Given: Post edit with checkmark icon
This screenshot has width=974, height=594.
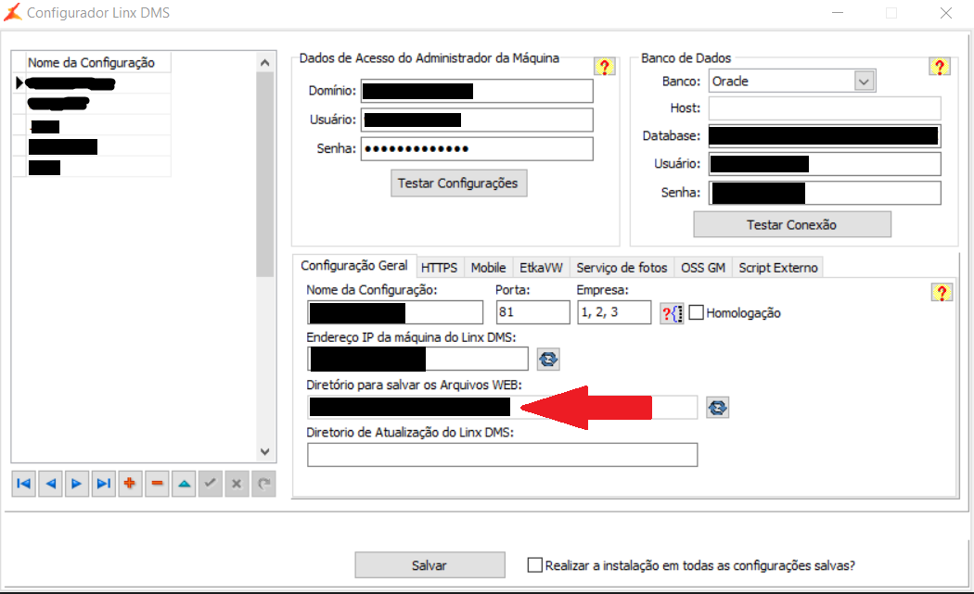Looking at the screenshot, I should (x=211, y=484).
